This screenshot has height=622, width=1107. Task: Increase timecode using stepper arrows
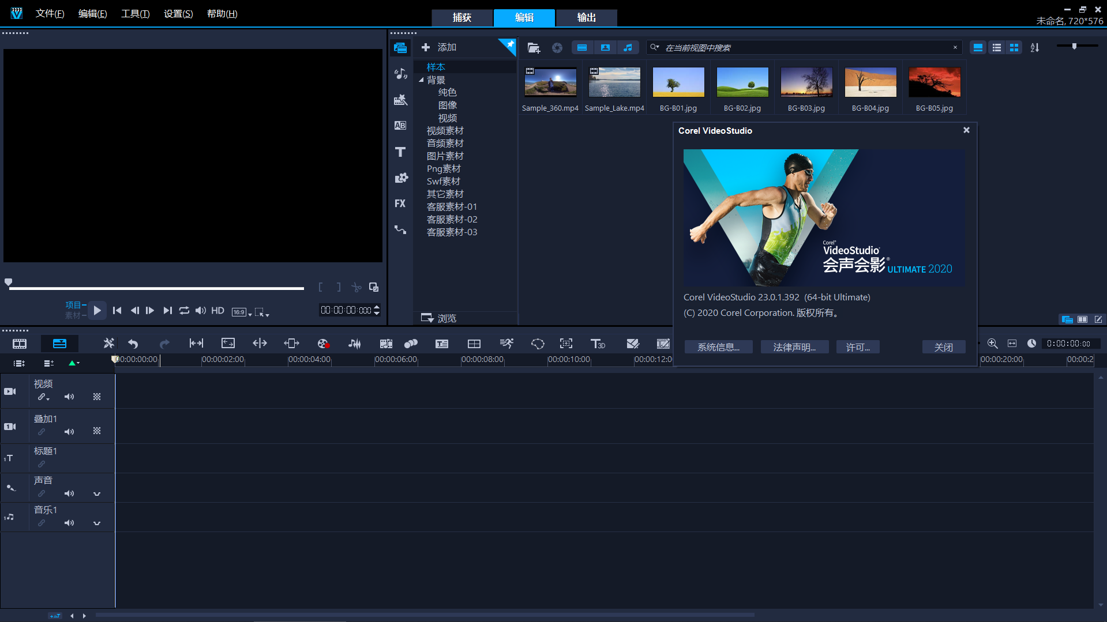pyautogui.click(x=377, y=307)
